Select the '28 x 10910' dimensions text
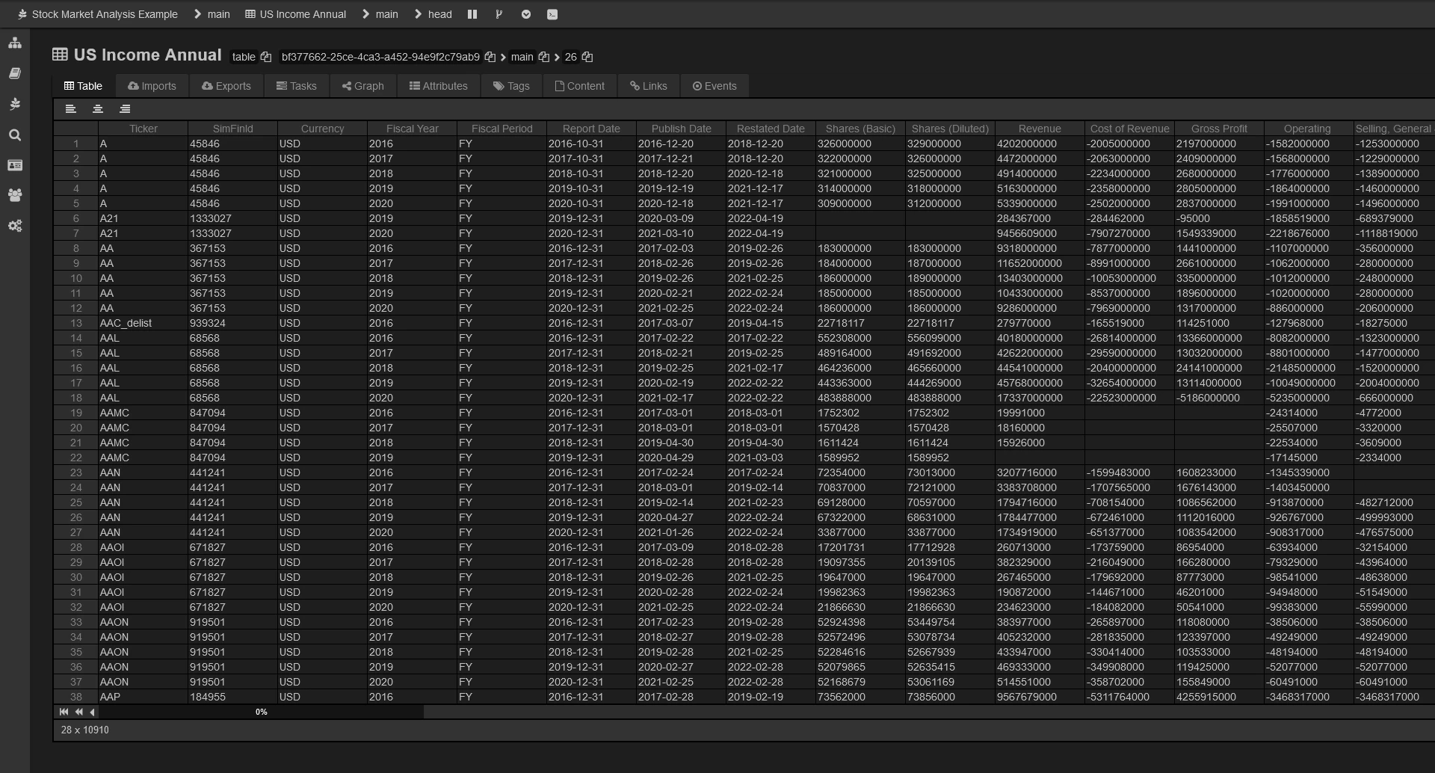The image size is (1435, 773). coord(85,730)
